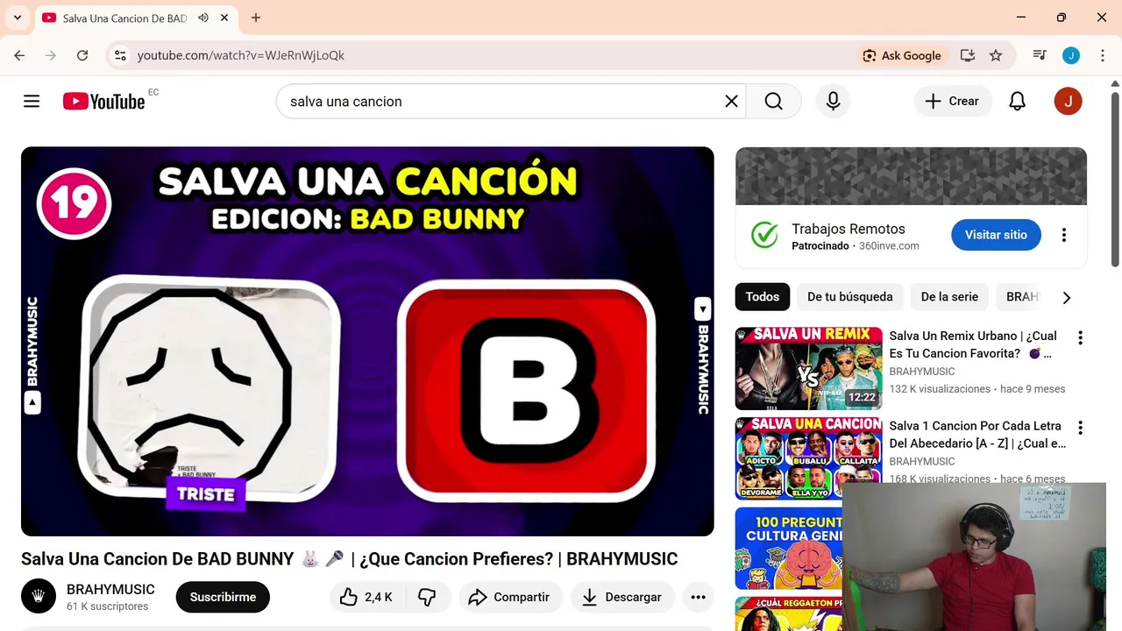Click the video player to pause
Image resolution: width=1122 pixels, height=631 pixels.
[367, 341]
